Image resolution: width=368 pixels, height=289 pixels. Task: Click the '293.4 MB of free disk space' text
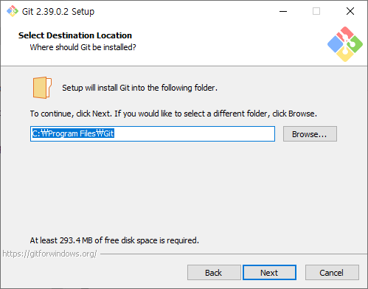[x=114, y=240]
